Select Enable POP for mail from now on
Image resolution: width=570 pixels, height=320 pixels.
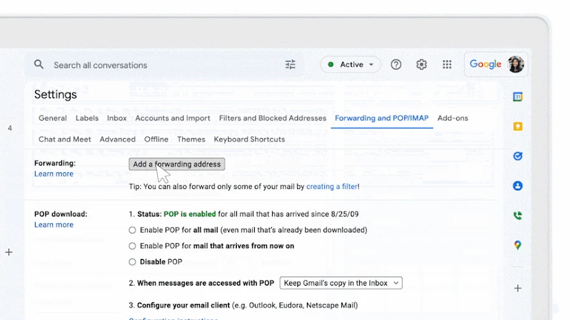[132, 246]
